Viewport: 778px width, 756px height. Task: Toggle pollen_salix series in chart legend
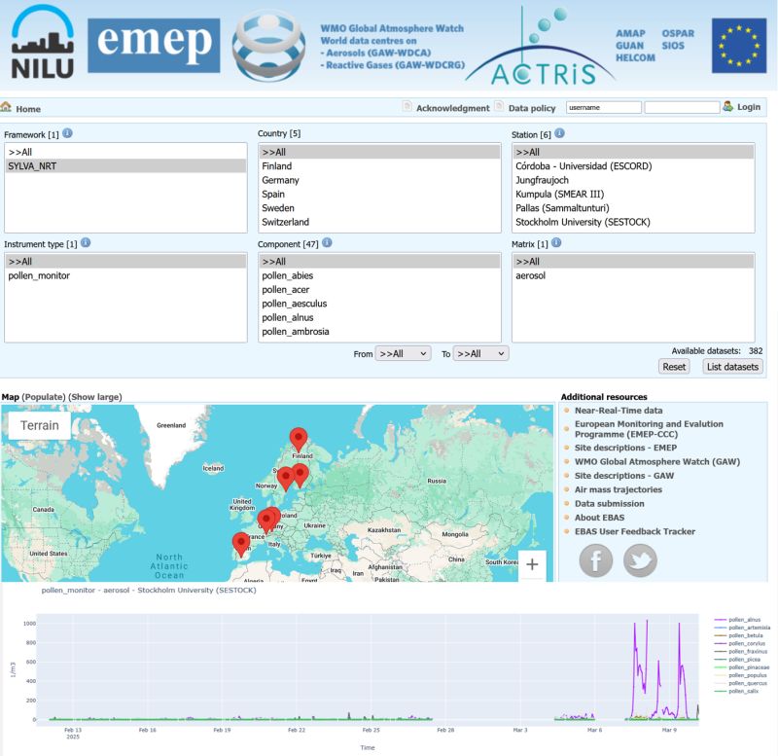737,691
